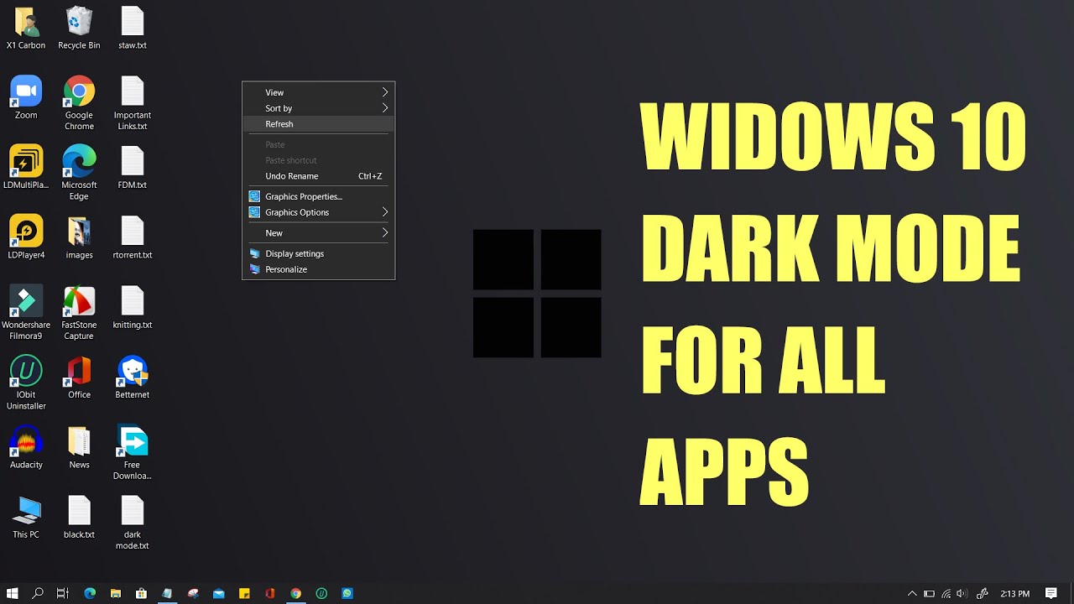Select the Zoom desktop shortcut
This screenshot has width=1074, height=604.
pyautogui.click(x=26, y=97)
